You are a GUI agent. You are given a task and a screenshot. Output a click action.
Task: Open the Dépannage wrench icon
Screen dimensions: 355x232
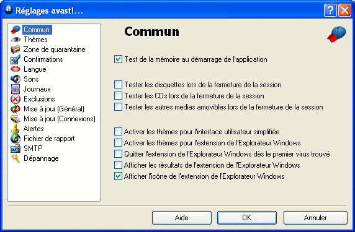(16, 158)
